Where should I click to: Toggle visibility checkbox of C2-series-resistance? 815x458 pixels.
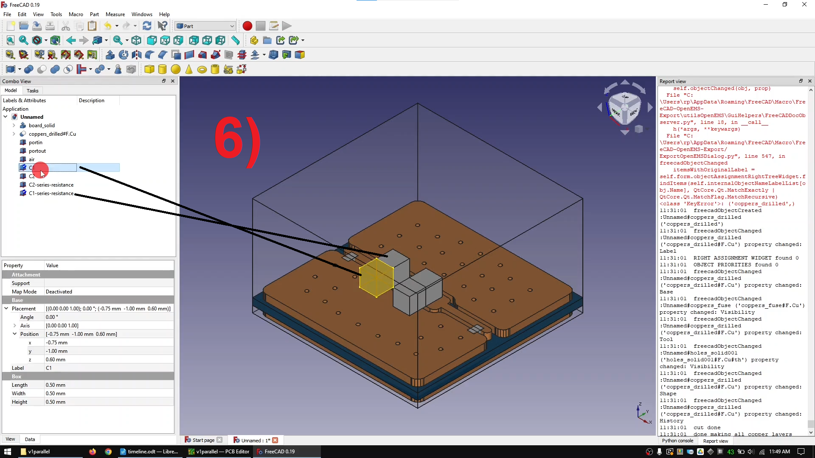click(23, 185)
